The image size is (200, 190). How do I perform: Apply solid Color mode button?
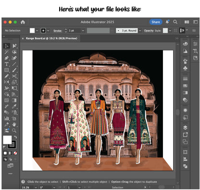click(5, 153)
